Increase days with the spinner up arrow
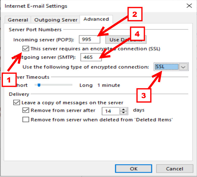 [x=123, y=109]
